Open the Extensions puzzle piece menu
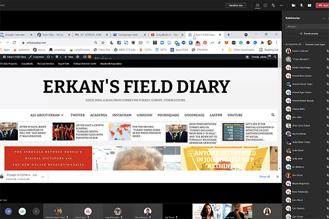The height and width of the screenshot is (219, 329). 262,43
